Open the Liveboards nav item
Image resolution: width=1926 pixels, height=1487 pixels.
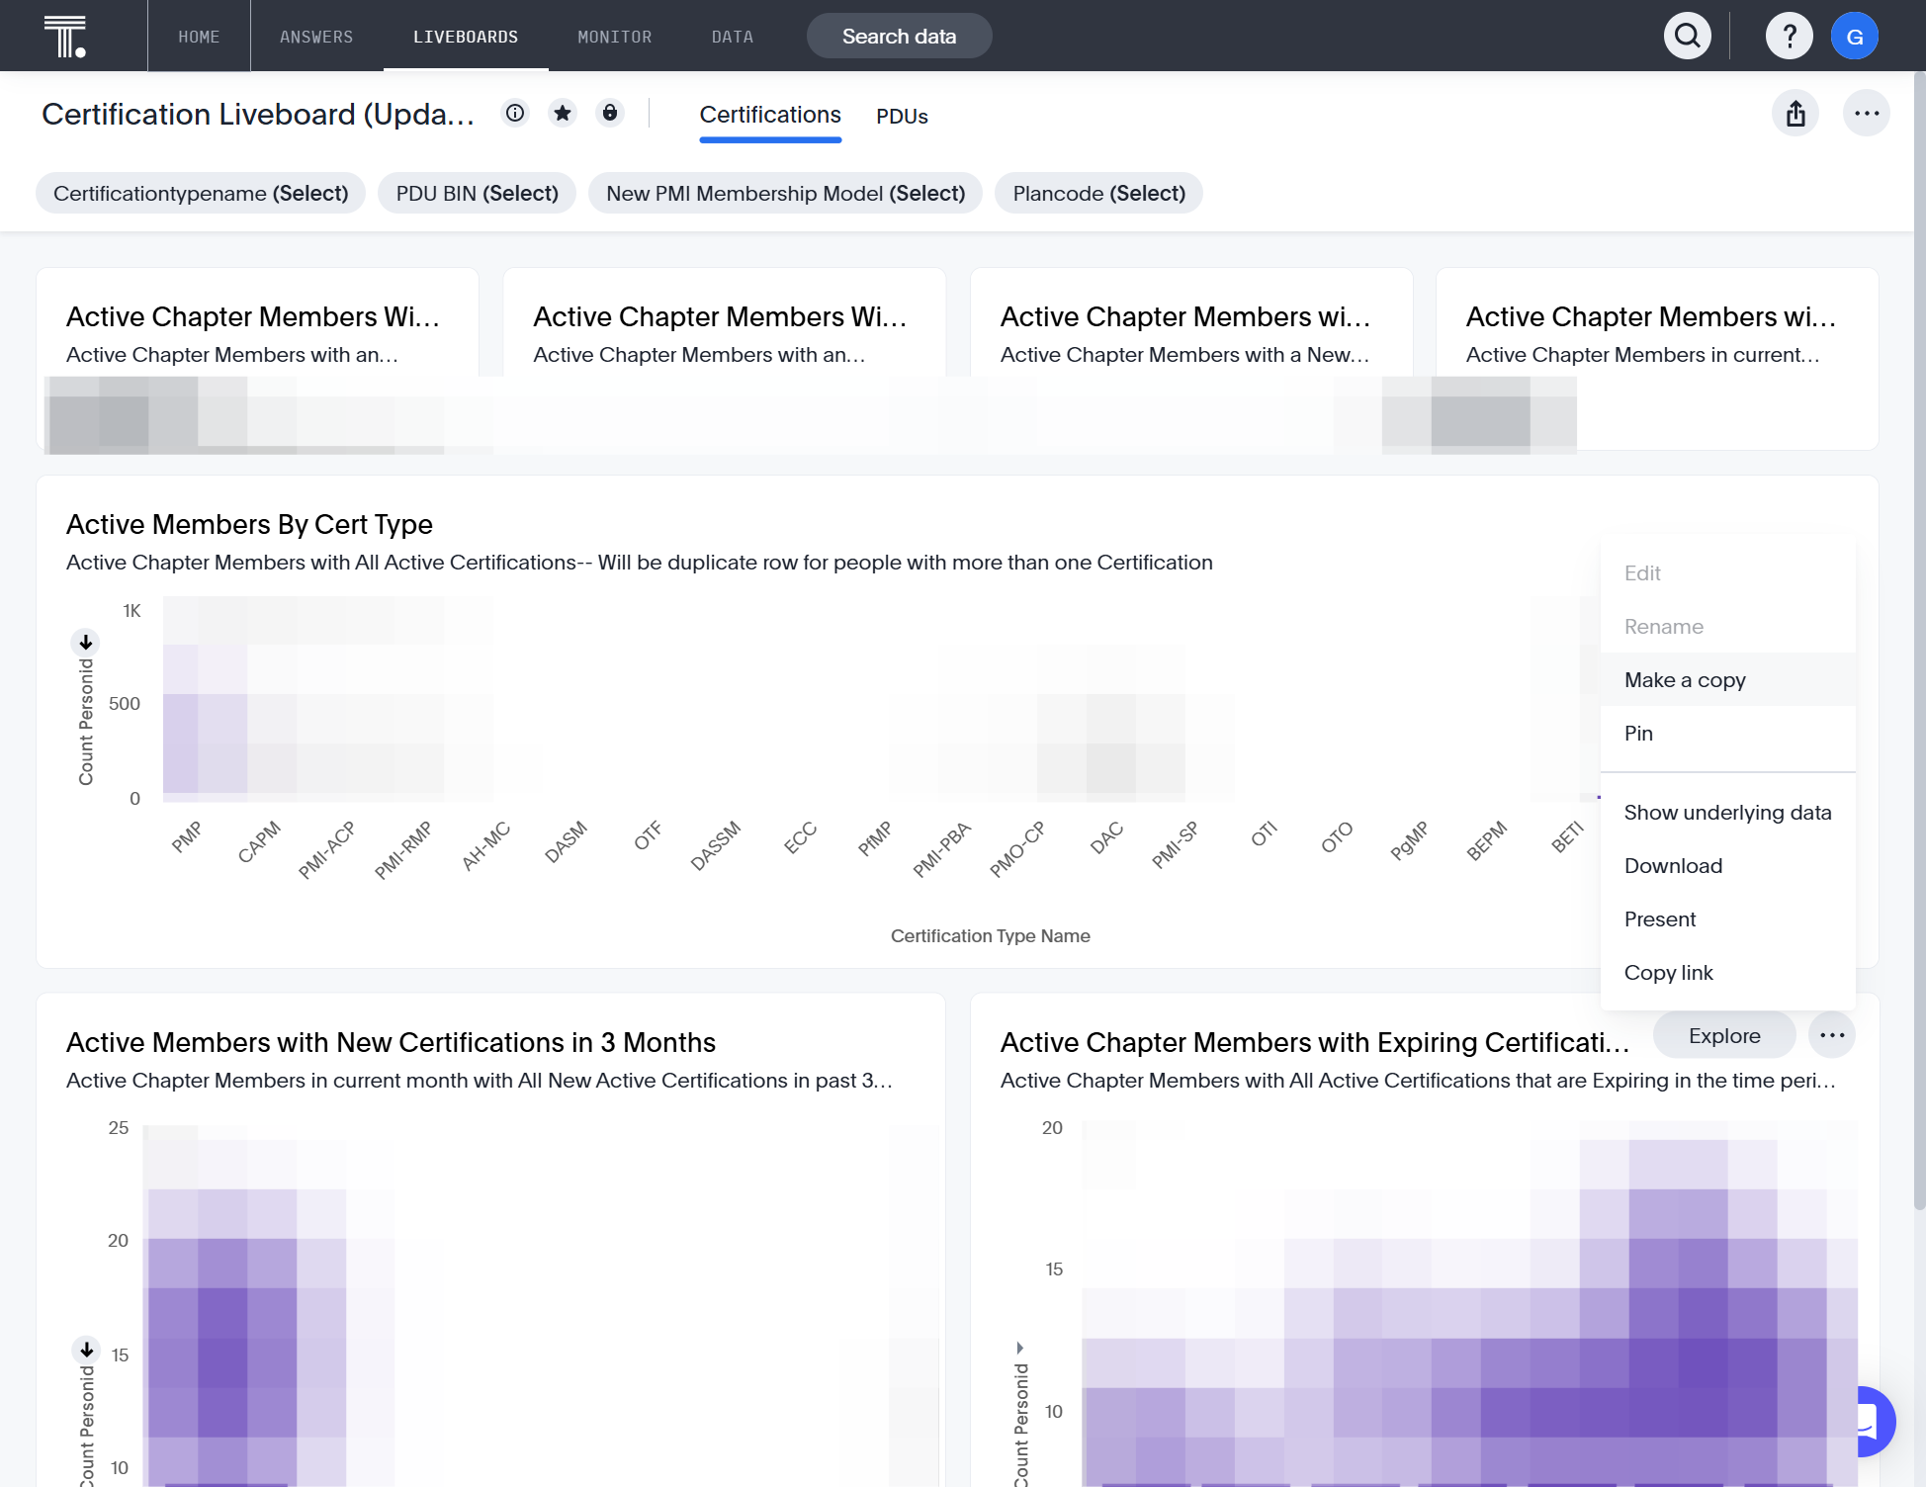(x=466, y=37)
